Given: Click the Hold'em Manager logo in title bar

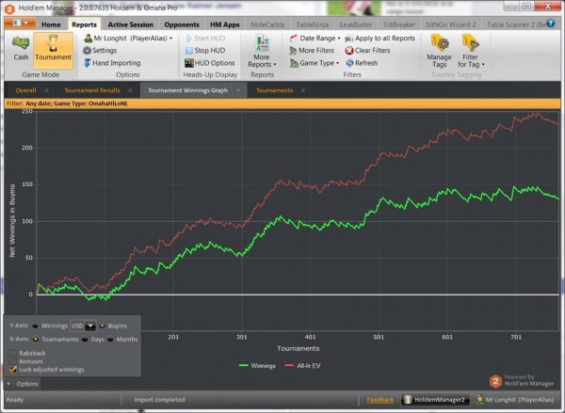Looking at the screenshot, I should click(9, 8).
